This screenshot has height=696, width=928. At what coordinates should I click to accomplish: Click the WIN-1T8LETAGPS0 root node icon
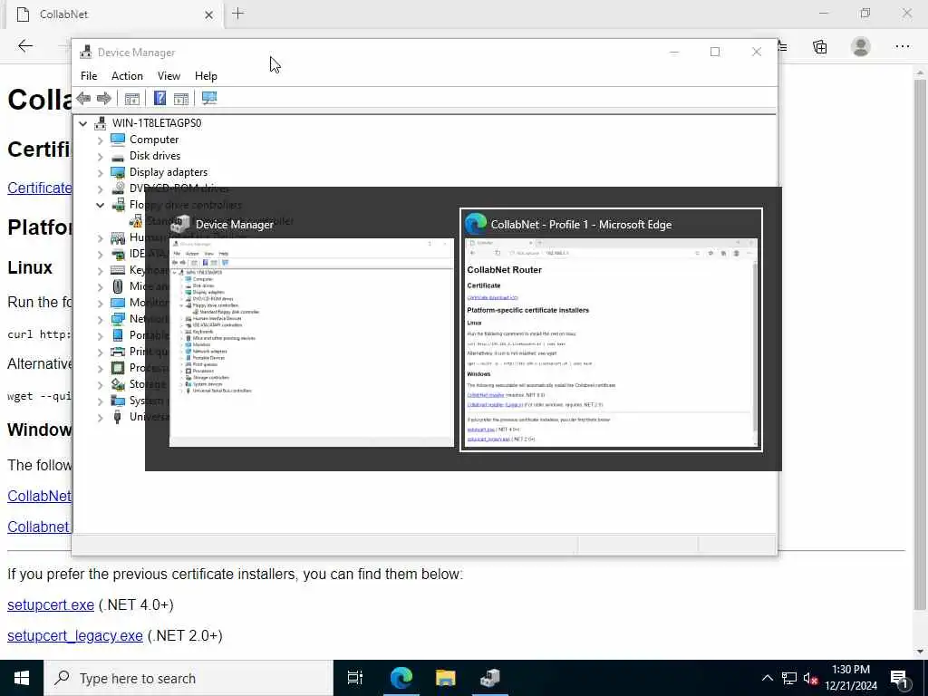coord(101,123)
